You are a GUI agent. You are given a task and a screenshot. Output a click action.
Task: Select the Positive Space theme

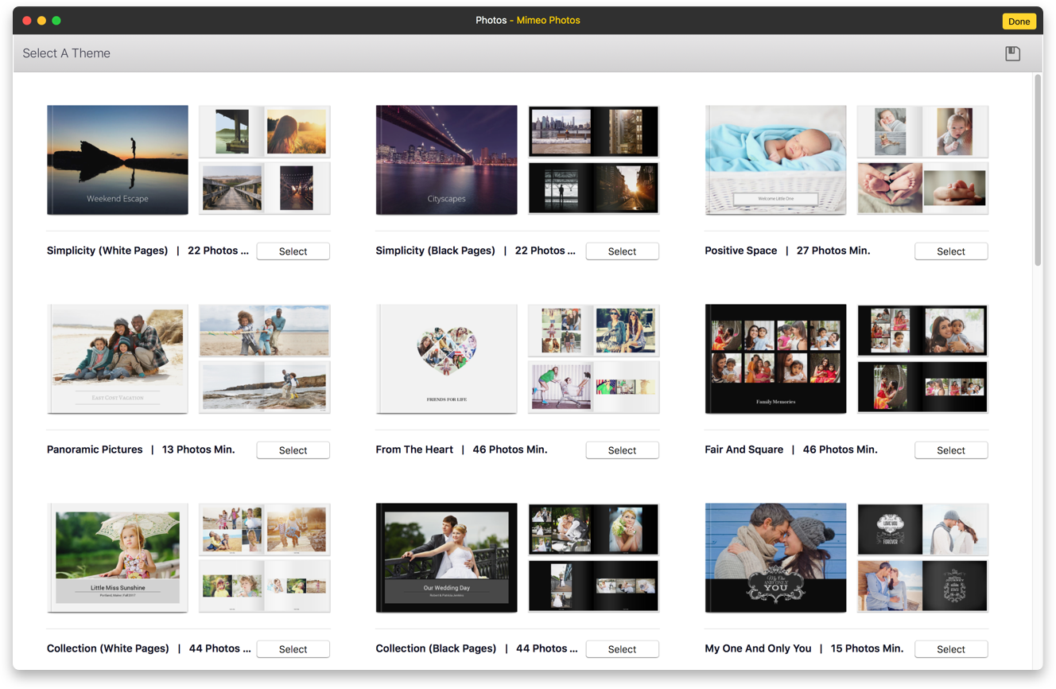point(951,251)
